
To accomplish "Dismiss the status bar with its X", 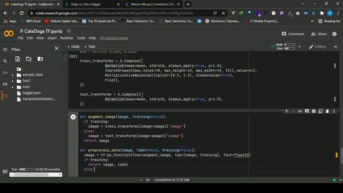I will [340, 180].
